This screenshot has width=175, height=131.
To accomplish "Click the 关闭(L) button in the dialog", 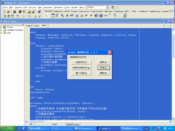I will [x=103, y=68].
